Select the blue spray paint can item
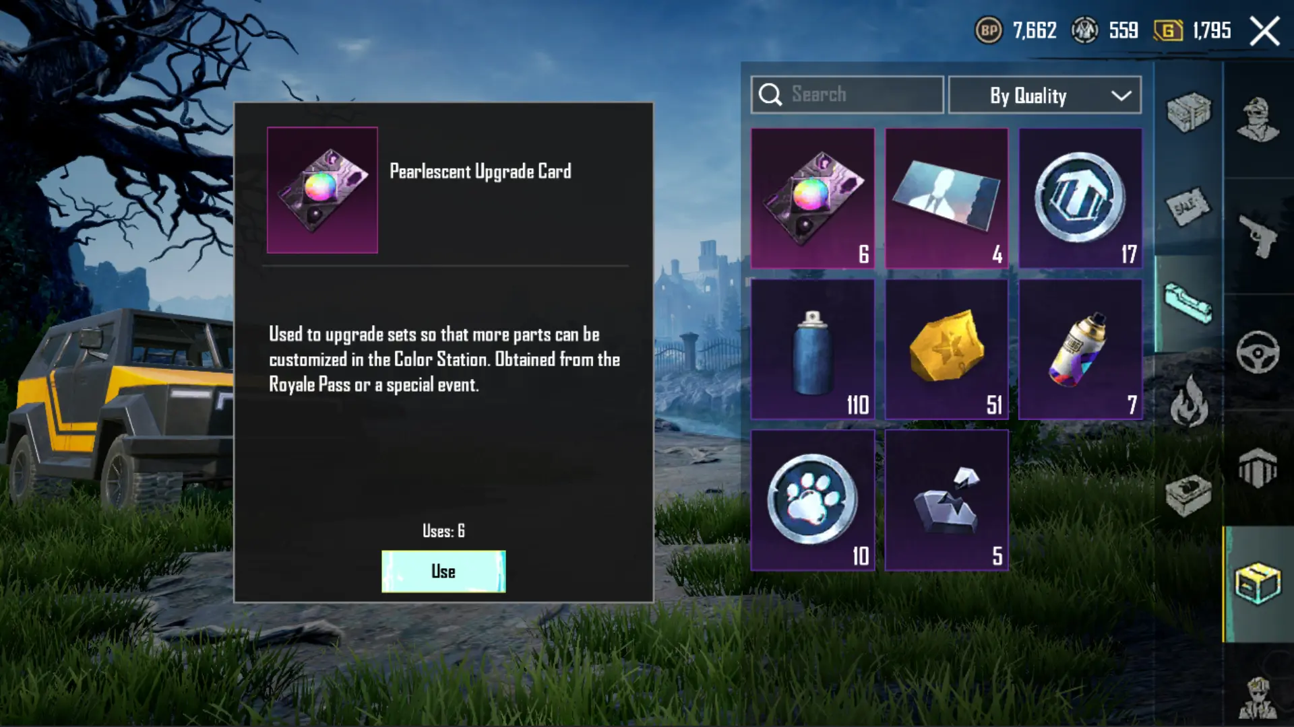Viewport: 1294px width, 727px height. (x=813, y=349)
